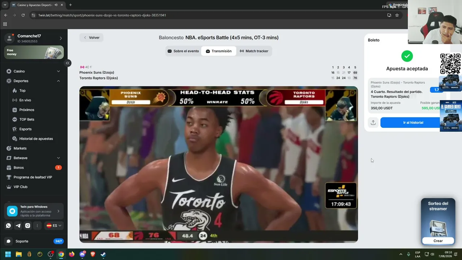The width and height of the screenshot is (462, 260).
Task: Collapse the Deportes menu chevron
Action: coord(58,81)
